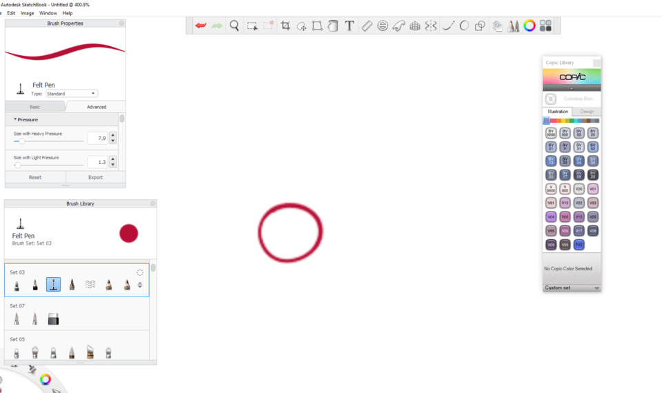Select first brush in Set 03
Viewport: 662px width, 393px height.
[x=17, y=285]
